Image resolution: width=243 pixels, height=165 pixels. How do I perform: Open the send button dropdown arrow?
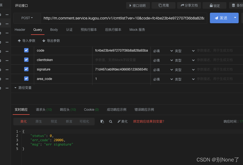(235, 18)
